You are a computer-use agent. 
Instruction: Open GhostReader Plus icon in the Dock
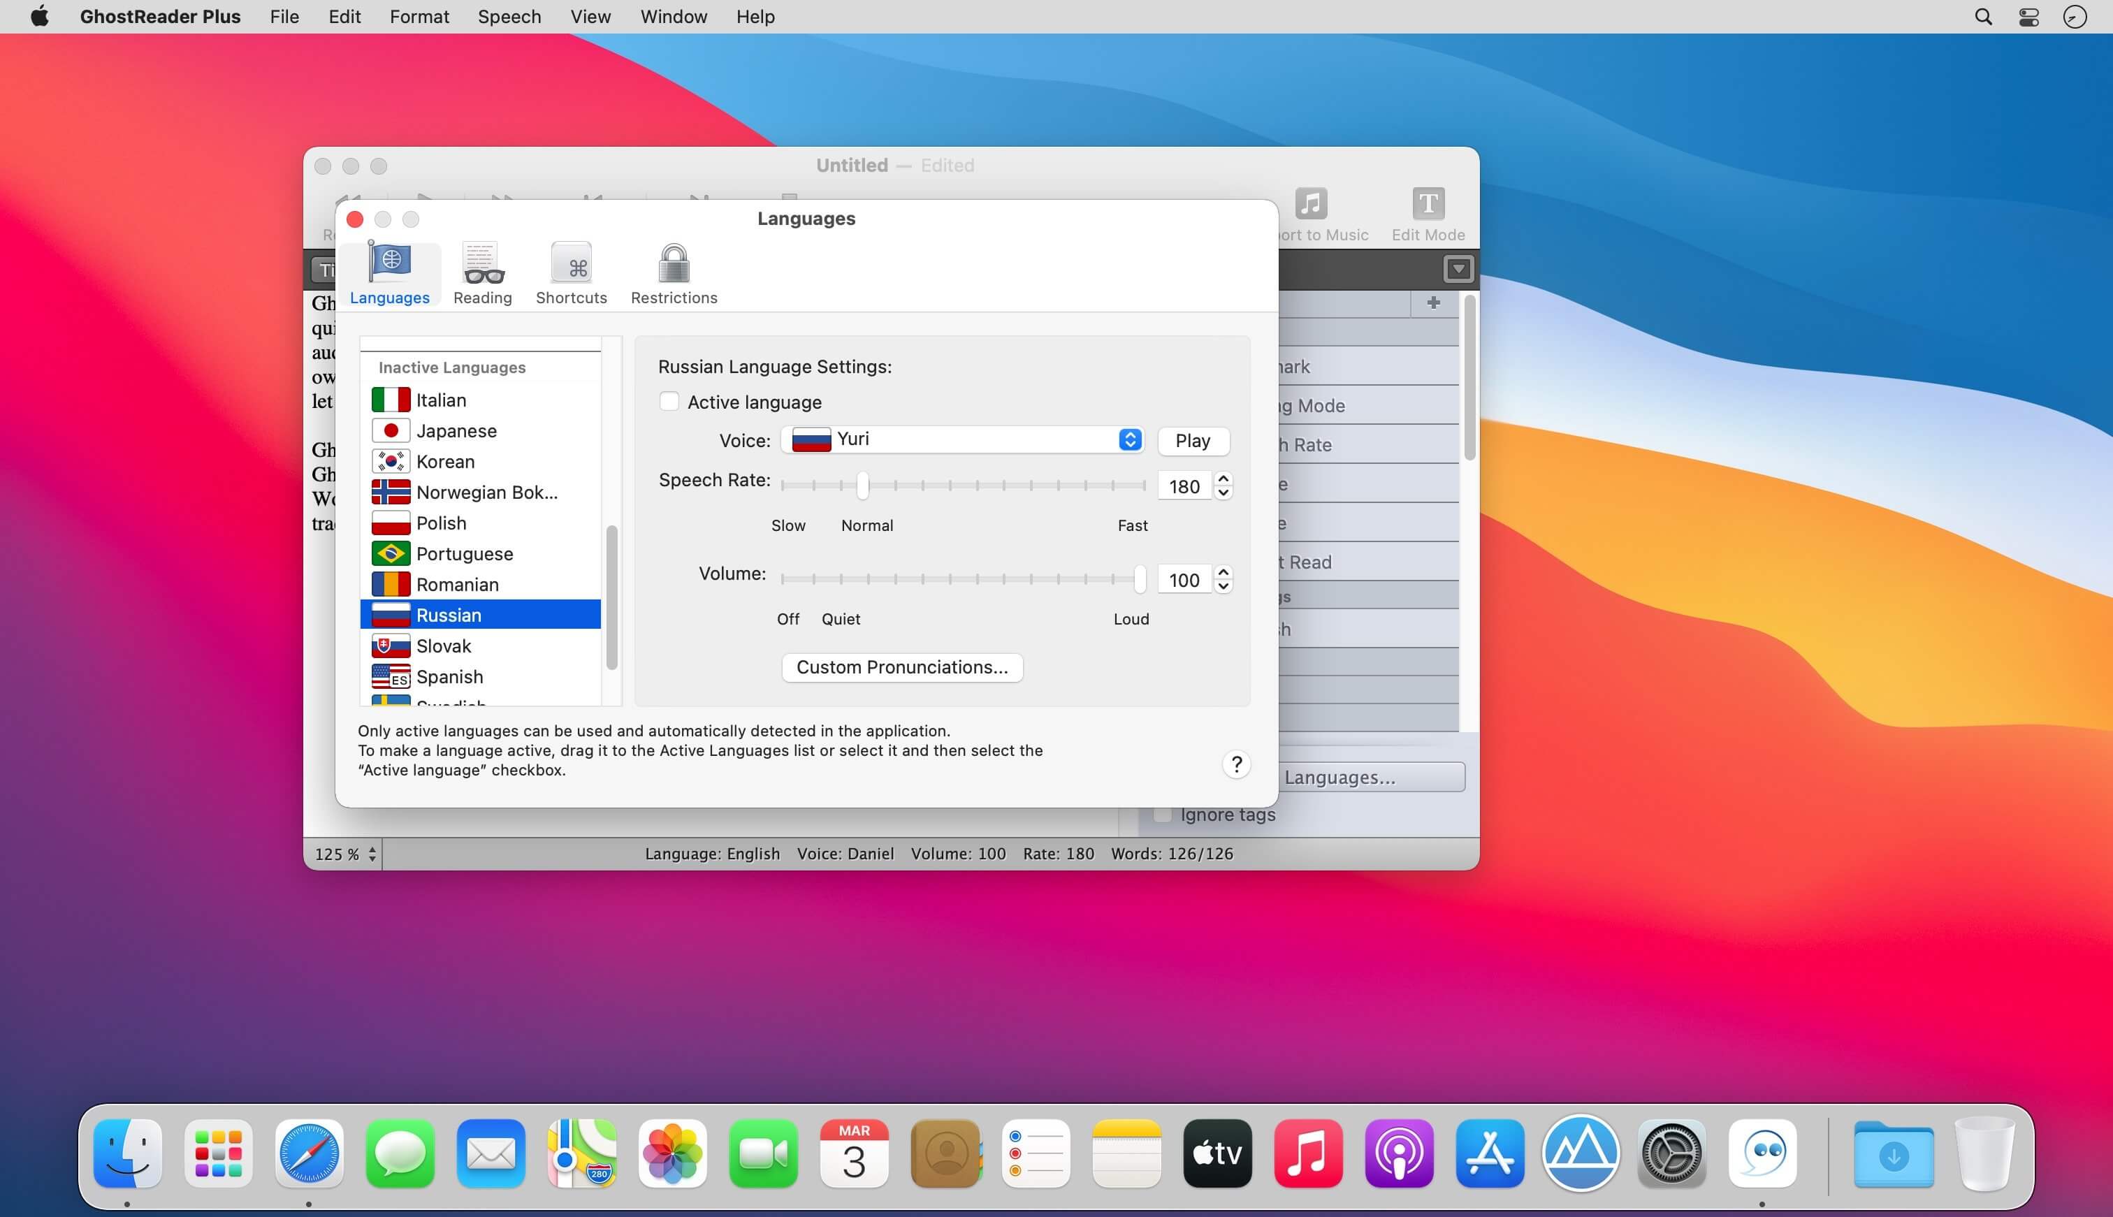1763,1153
